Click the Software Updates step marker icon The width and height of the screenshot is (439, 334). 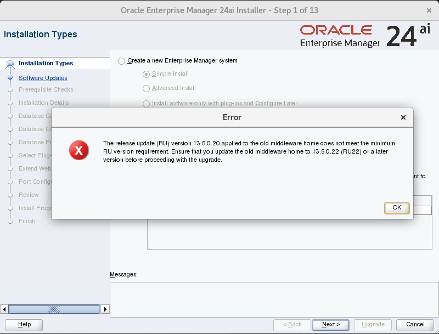(x=10, y=77)
